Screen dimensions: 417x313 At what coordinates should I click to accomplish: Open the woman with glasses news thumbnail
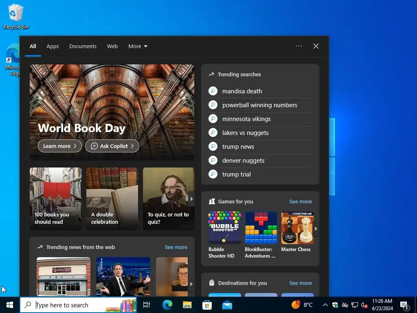click(172, 277)
